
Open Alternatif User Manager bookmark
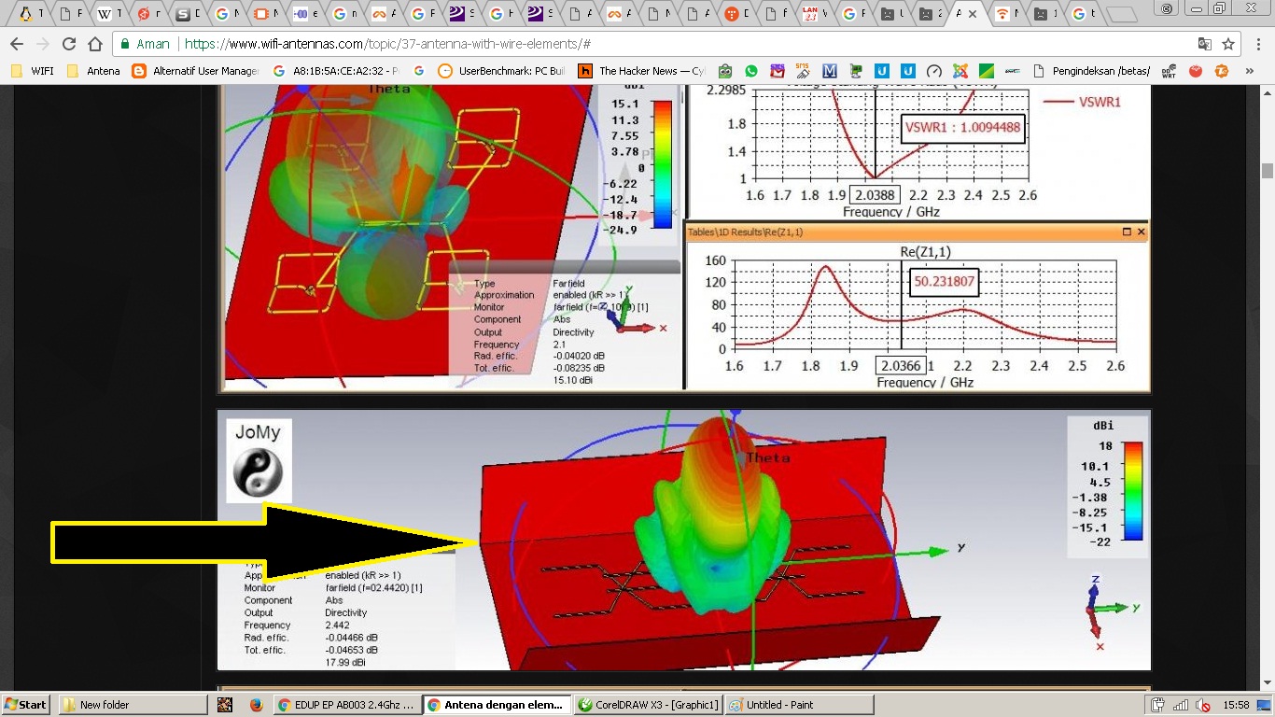click(196, 71)
